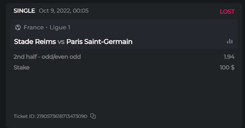The image size is (245, 128).
Task: Click the LOST status label
Action: (227, 12)
